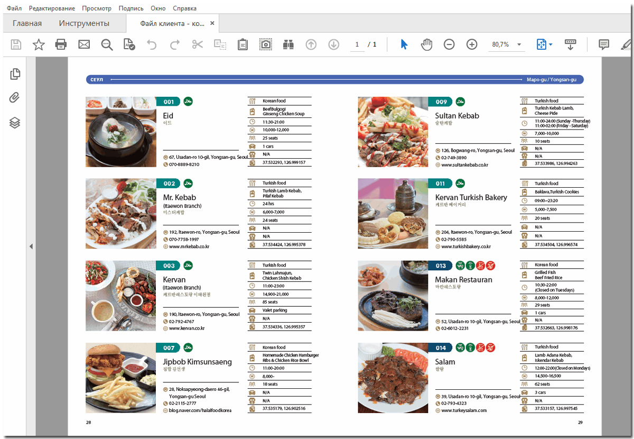Open the 80,7% zoom level dropdown
The width and height of the screenshot is (634, 439).
[519, 44]
